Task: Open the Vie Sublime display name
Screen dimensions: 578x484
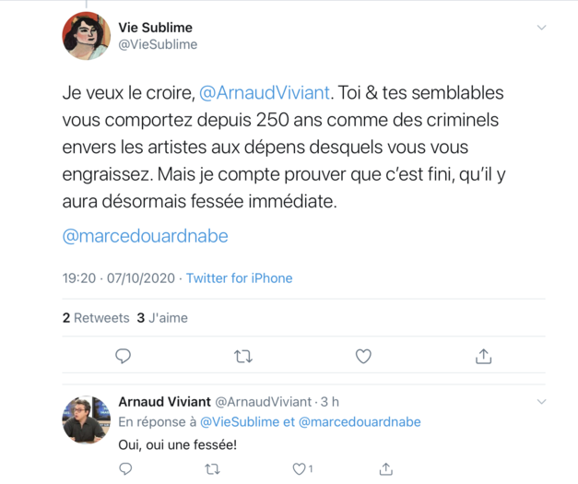Action: coord(156,28)
